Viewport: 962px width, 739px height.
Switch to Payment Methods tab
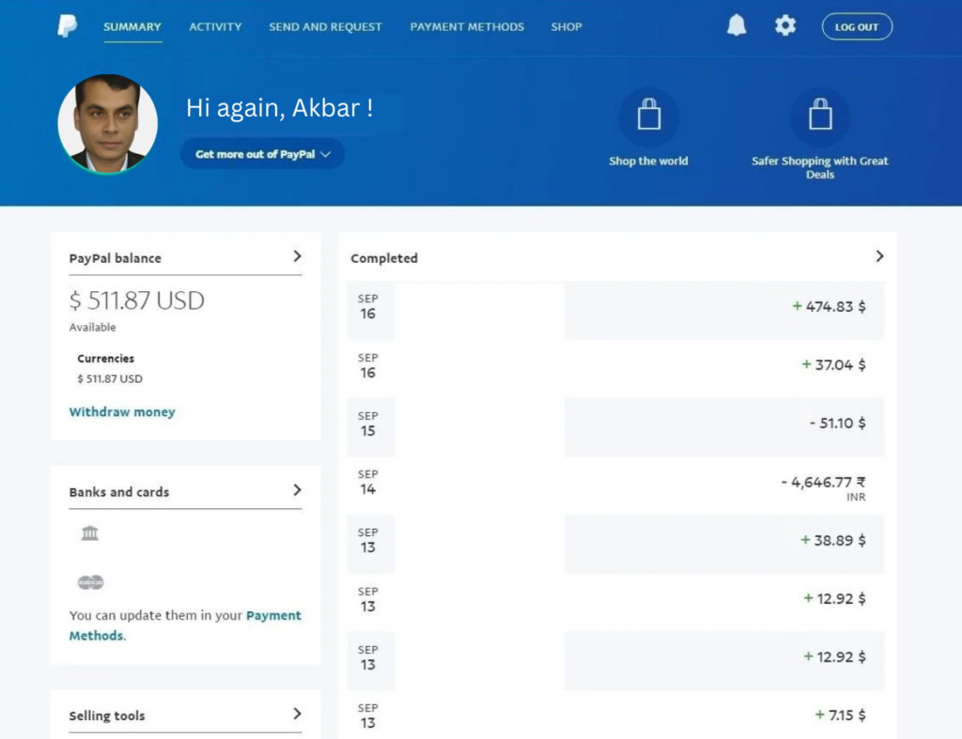467,27
